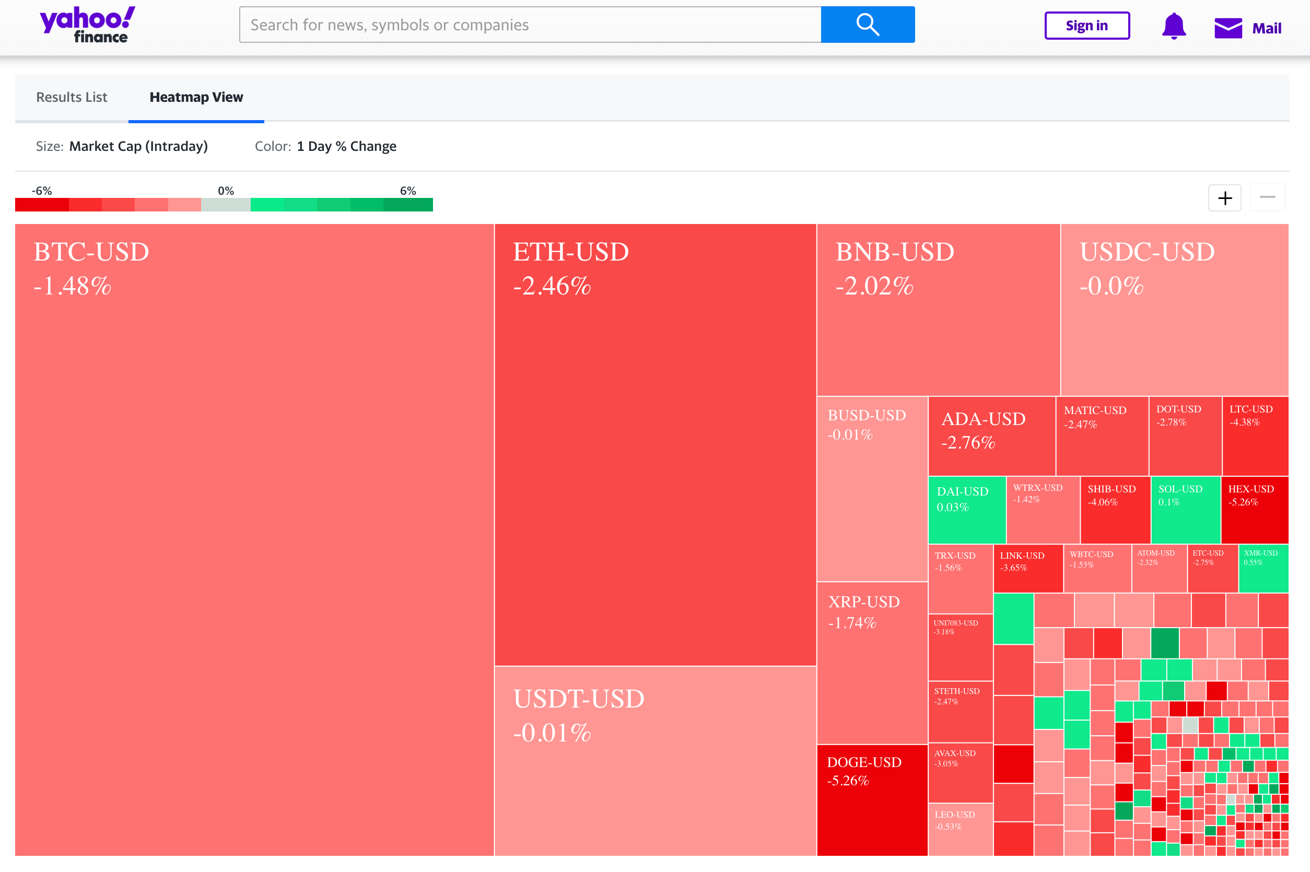Click the Sign in button

tap(1086, 25)
